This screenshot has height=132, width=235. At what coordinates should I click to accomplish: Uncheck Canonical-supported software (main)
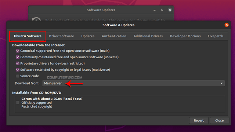point(18,51)
